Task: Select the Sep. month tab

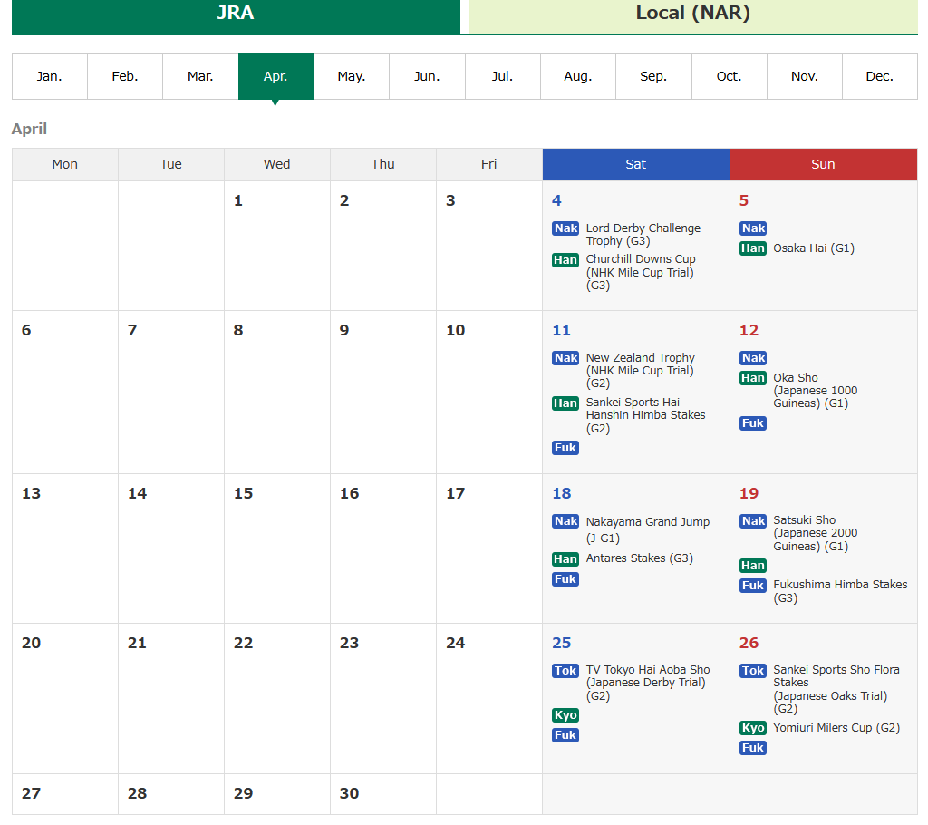Action: coord(653,76)
